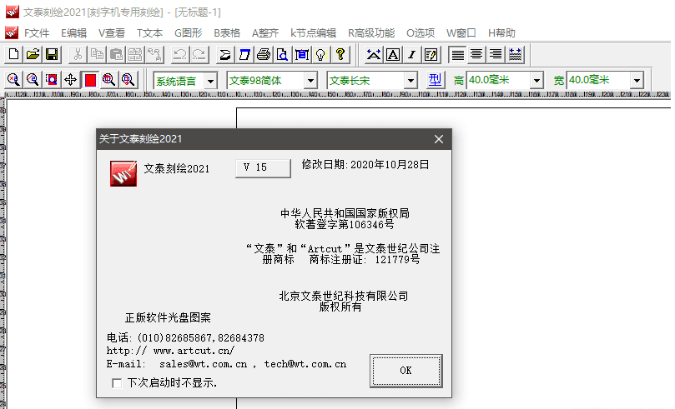The height and width of the screenshot is (409, 675).
Task: Open the O选项 menu
Action: [x=421, y=33]
